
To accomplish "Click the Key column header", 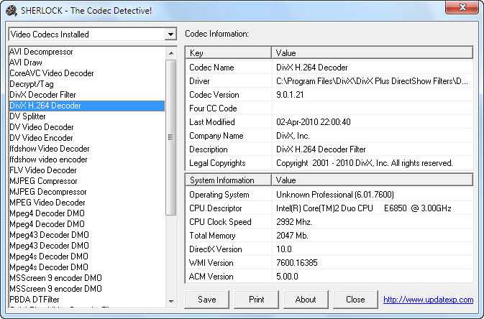I will [229, 53].
